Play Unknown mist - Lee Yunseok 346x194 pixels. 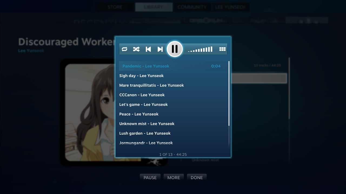[174, 124]
